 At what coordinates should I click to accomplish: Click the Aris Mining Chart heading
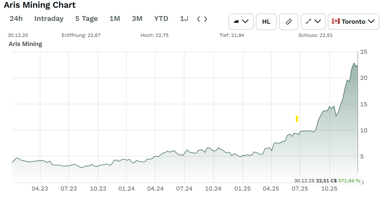[x=40, y=5]
